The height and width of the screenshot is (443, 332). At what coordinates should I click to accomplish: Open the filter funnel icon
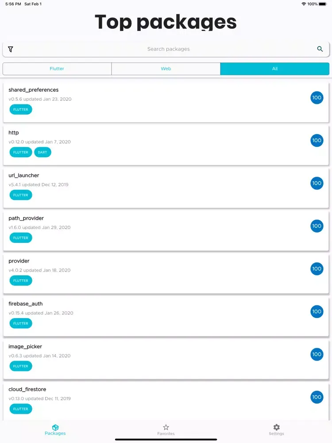coord(11,49)
